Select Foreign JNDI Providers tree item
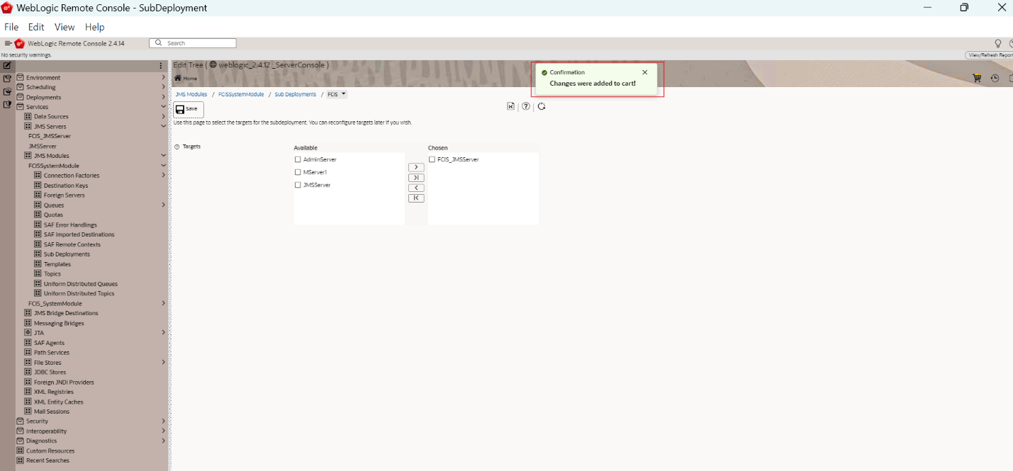The image size is (1013, 471). pyautogui.click(x=64, y=382)
